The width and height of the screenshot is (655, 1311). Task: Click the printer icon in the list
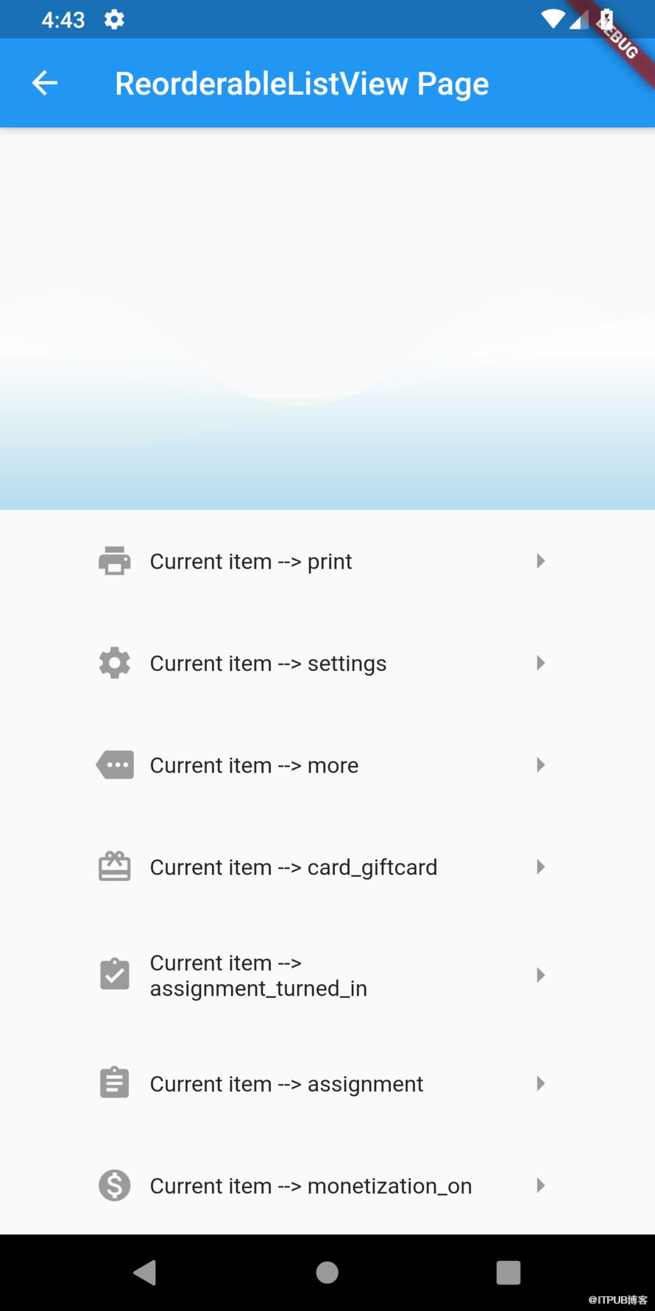pyautogui.click(x=115, y=561)
